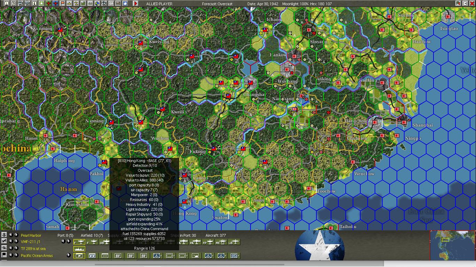Click next arrow left of Pacific Ocean Areas
The width and height of the screenshot is (476, 267).
(x=16, y=255)
